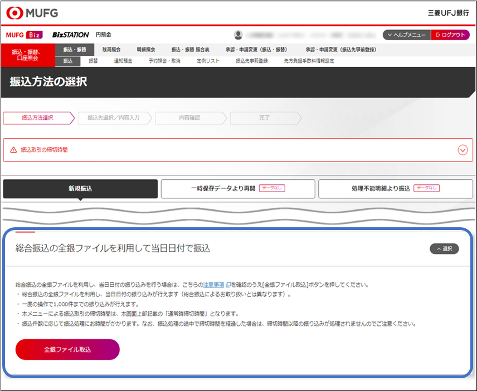Click the warning triangle icon beside 振込取引の締切時間
477x391 pixels.
[x=14, y=150]
